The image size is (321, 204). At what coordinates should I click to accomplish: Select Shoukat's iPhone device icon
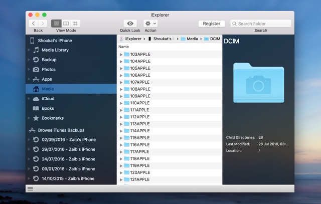tap(32, 41)
